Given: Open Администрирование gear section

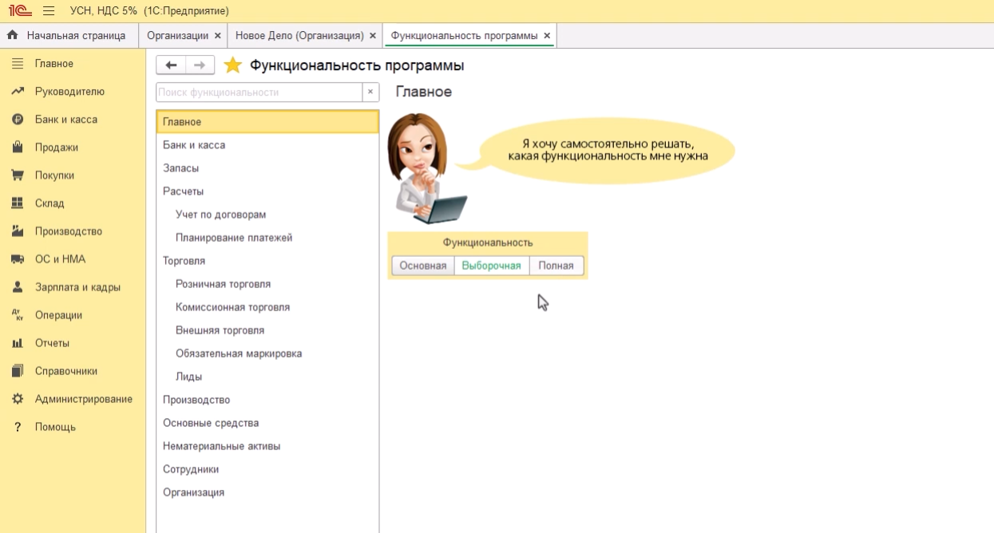Looking at the screenshot, I should pyautogui.click(x=83, y=399).
